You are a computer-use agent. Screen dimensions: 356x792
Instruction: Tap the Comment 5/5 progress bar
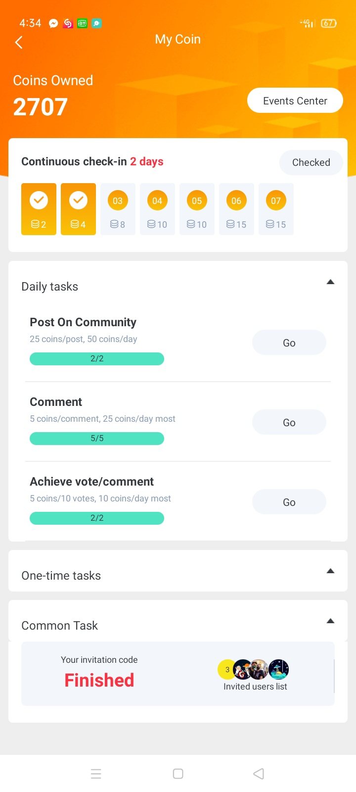[x=97, y=439]
